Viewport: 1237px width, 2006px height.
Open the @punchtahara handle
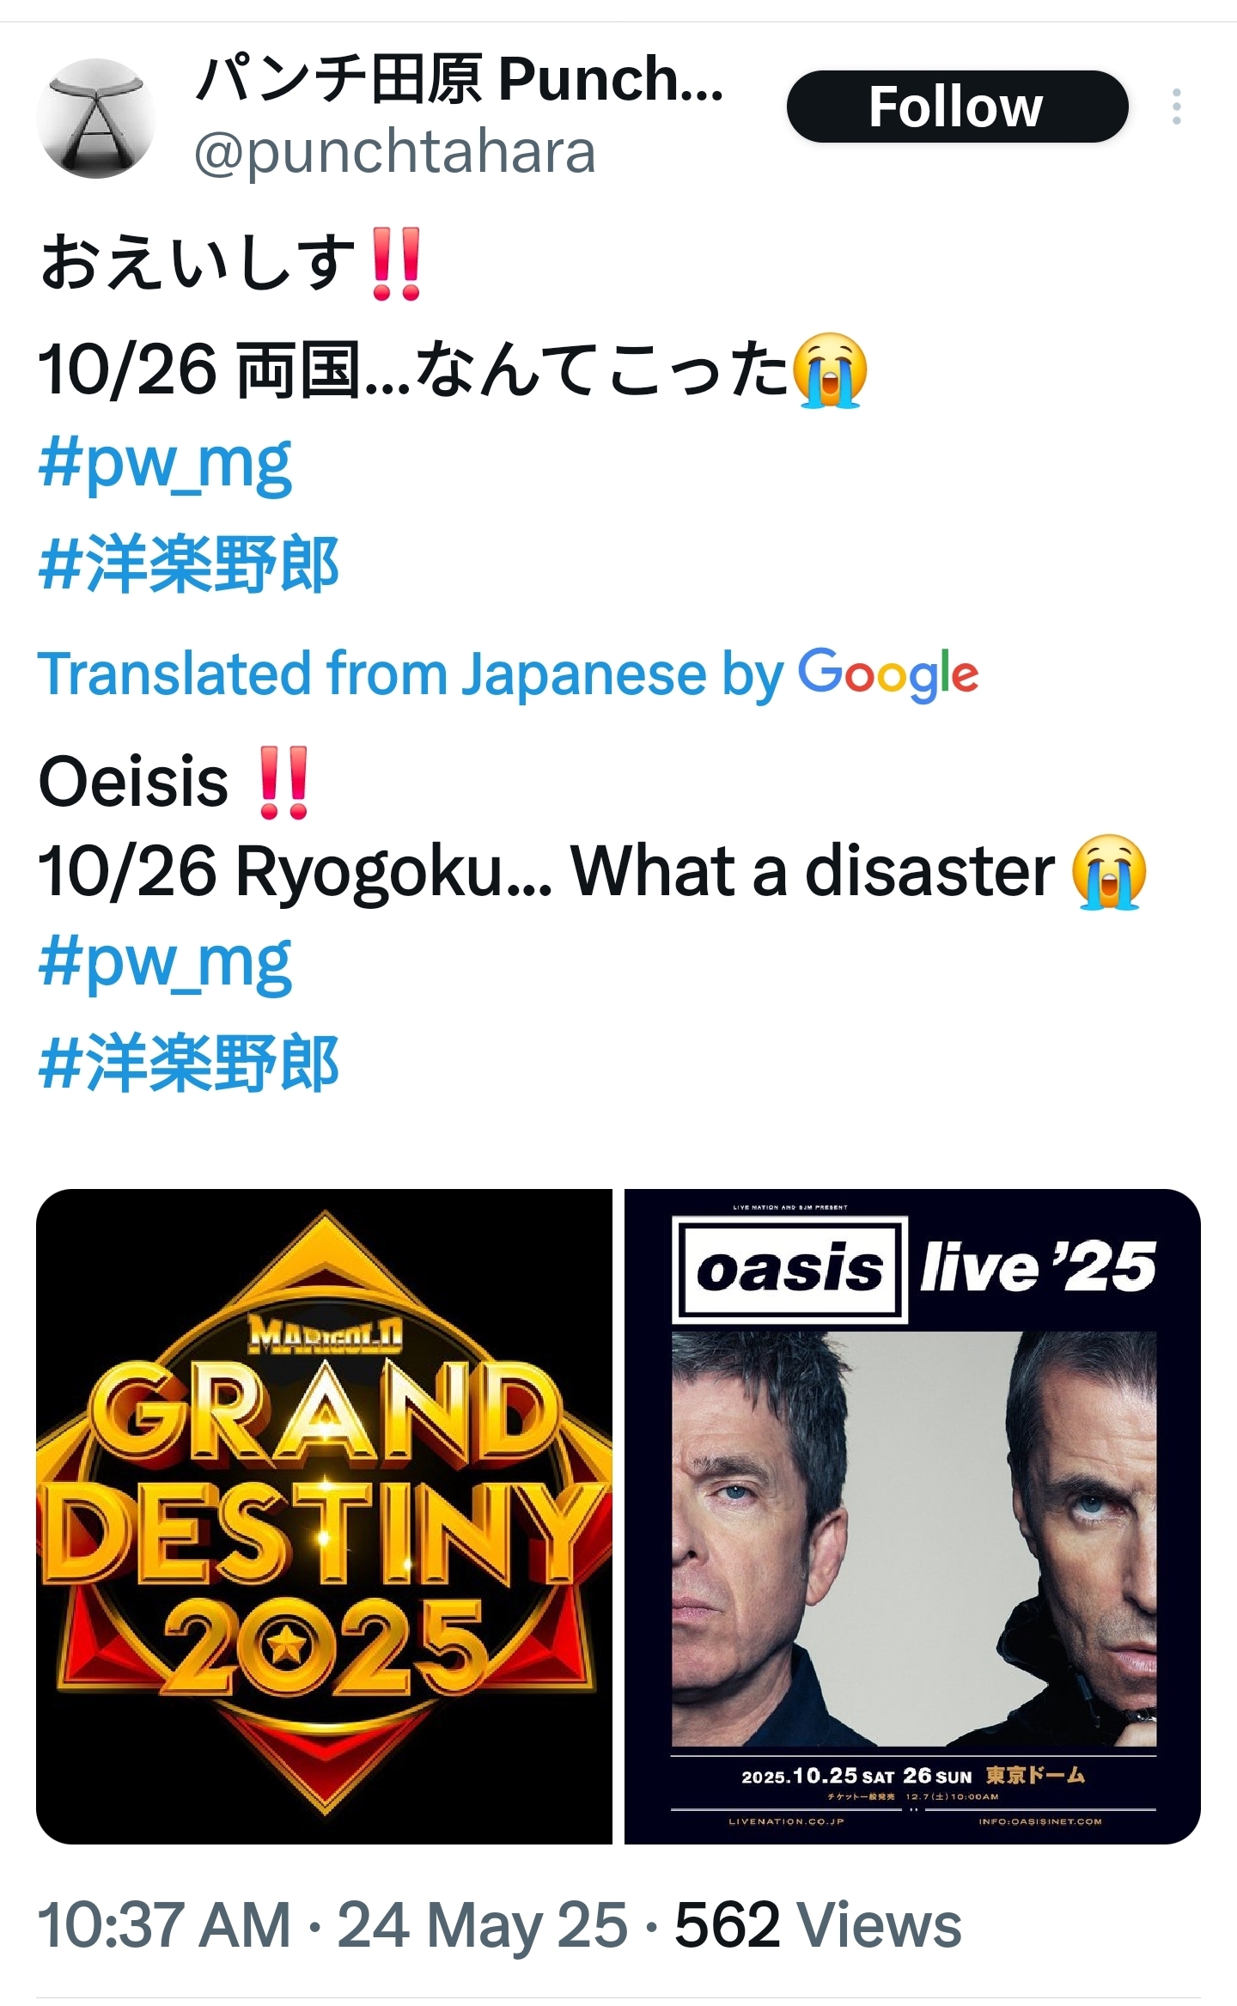(x=394, y=152)
